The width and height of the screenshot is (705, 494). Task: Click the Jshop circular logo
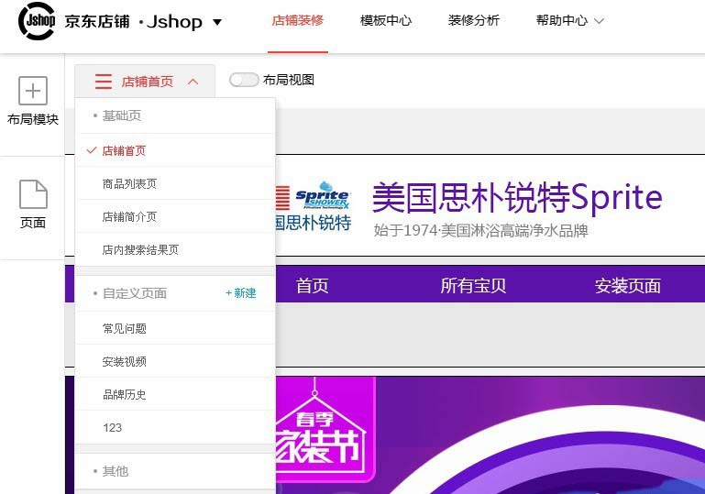pyautogui.click(x=37, y=21)
